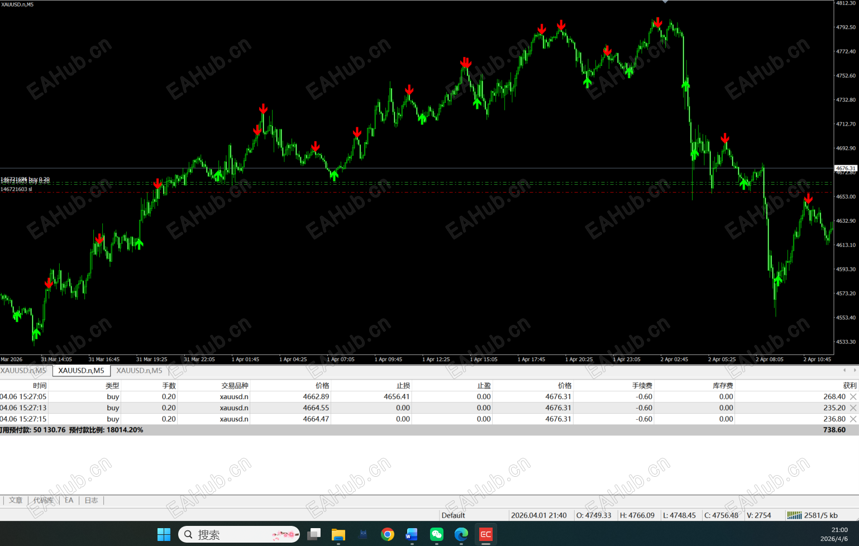Image resolution: width=859 pixels, height=546 pixels.
Task: Sort orders by the 时间 column
Action: (40, 386)
